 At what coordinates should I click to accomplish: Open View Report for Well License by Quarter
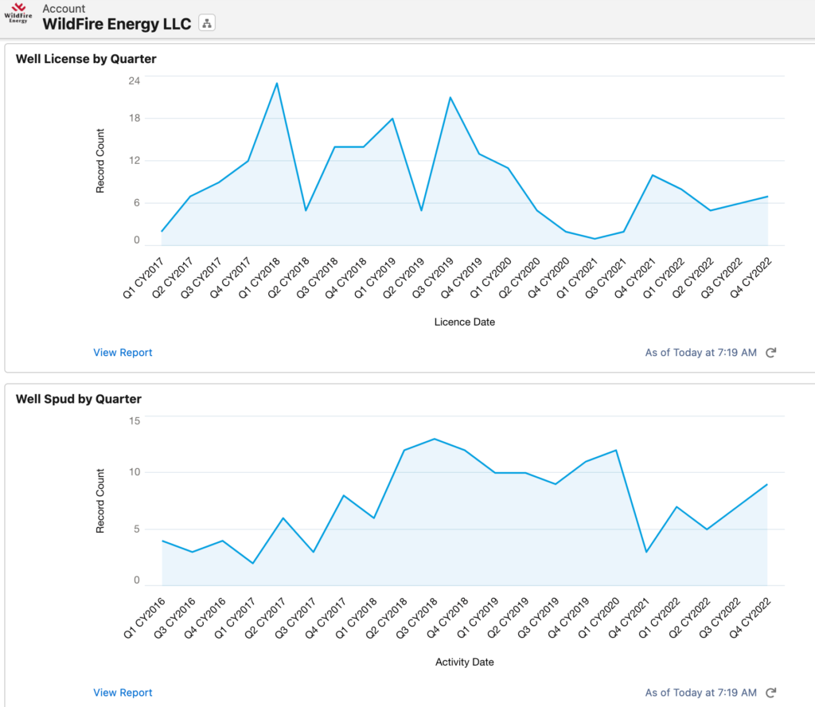coord(123,352)
